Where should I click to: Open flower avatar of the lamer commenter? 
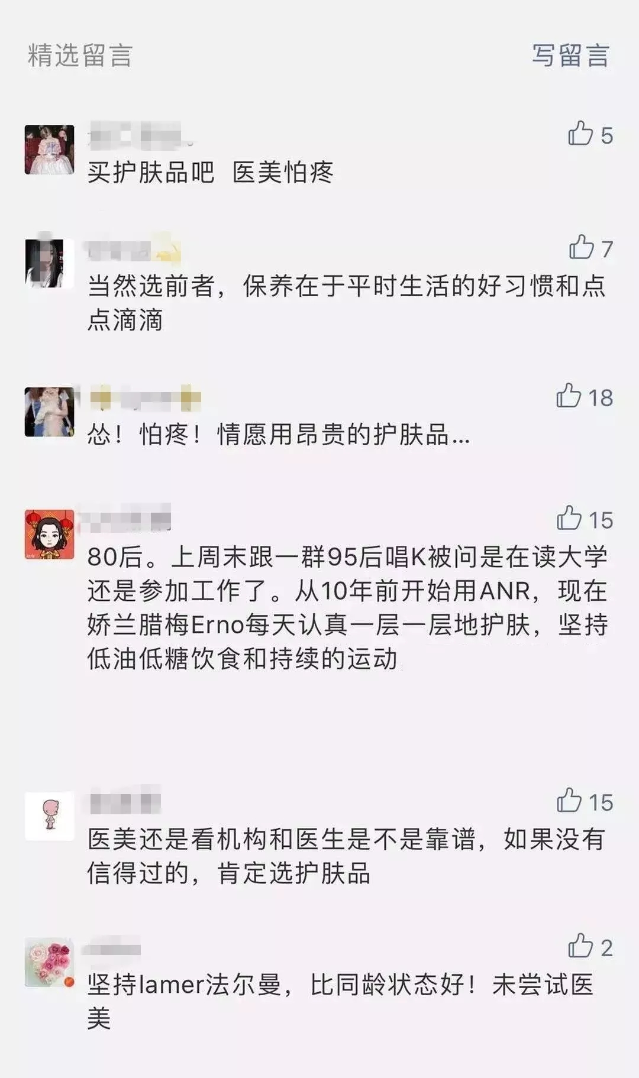coord(50,962)
